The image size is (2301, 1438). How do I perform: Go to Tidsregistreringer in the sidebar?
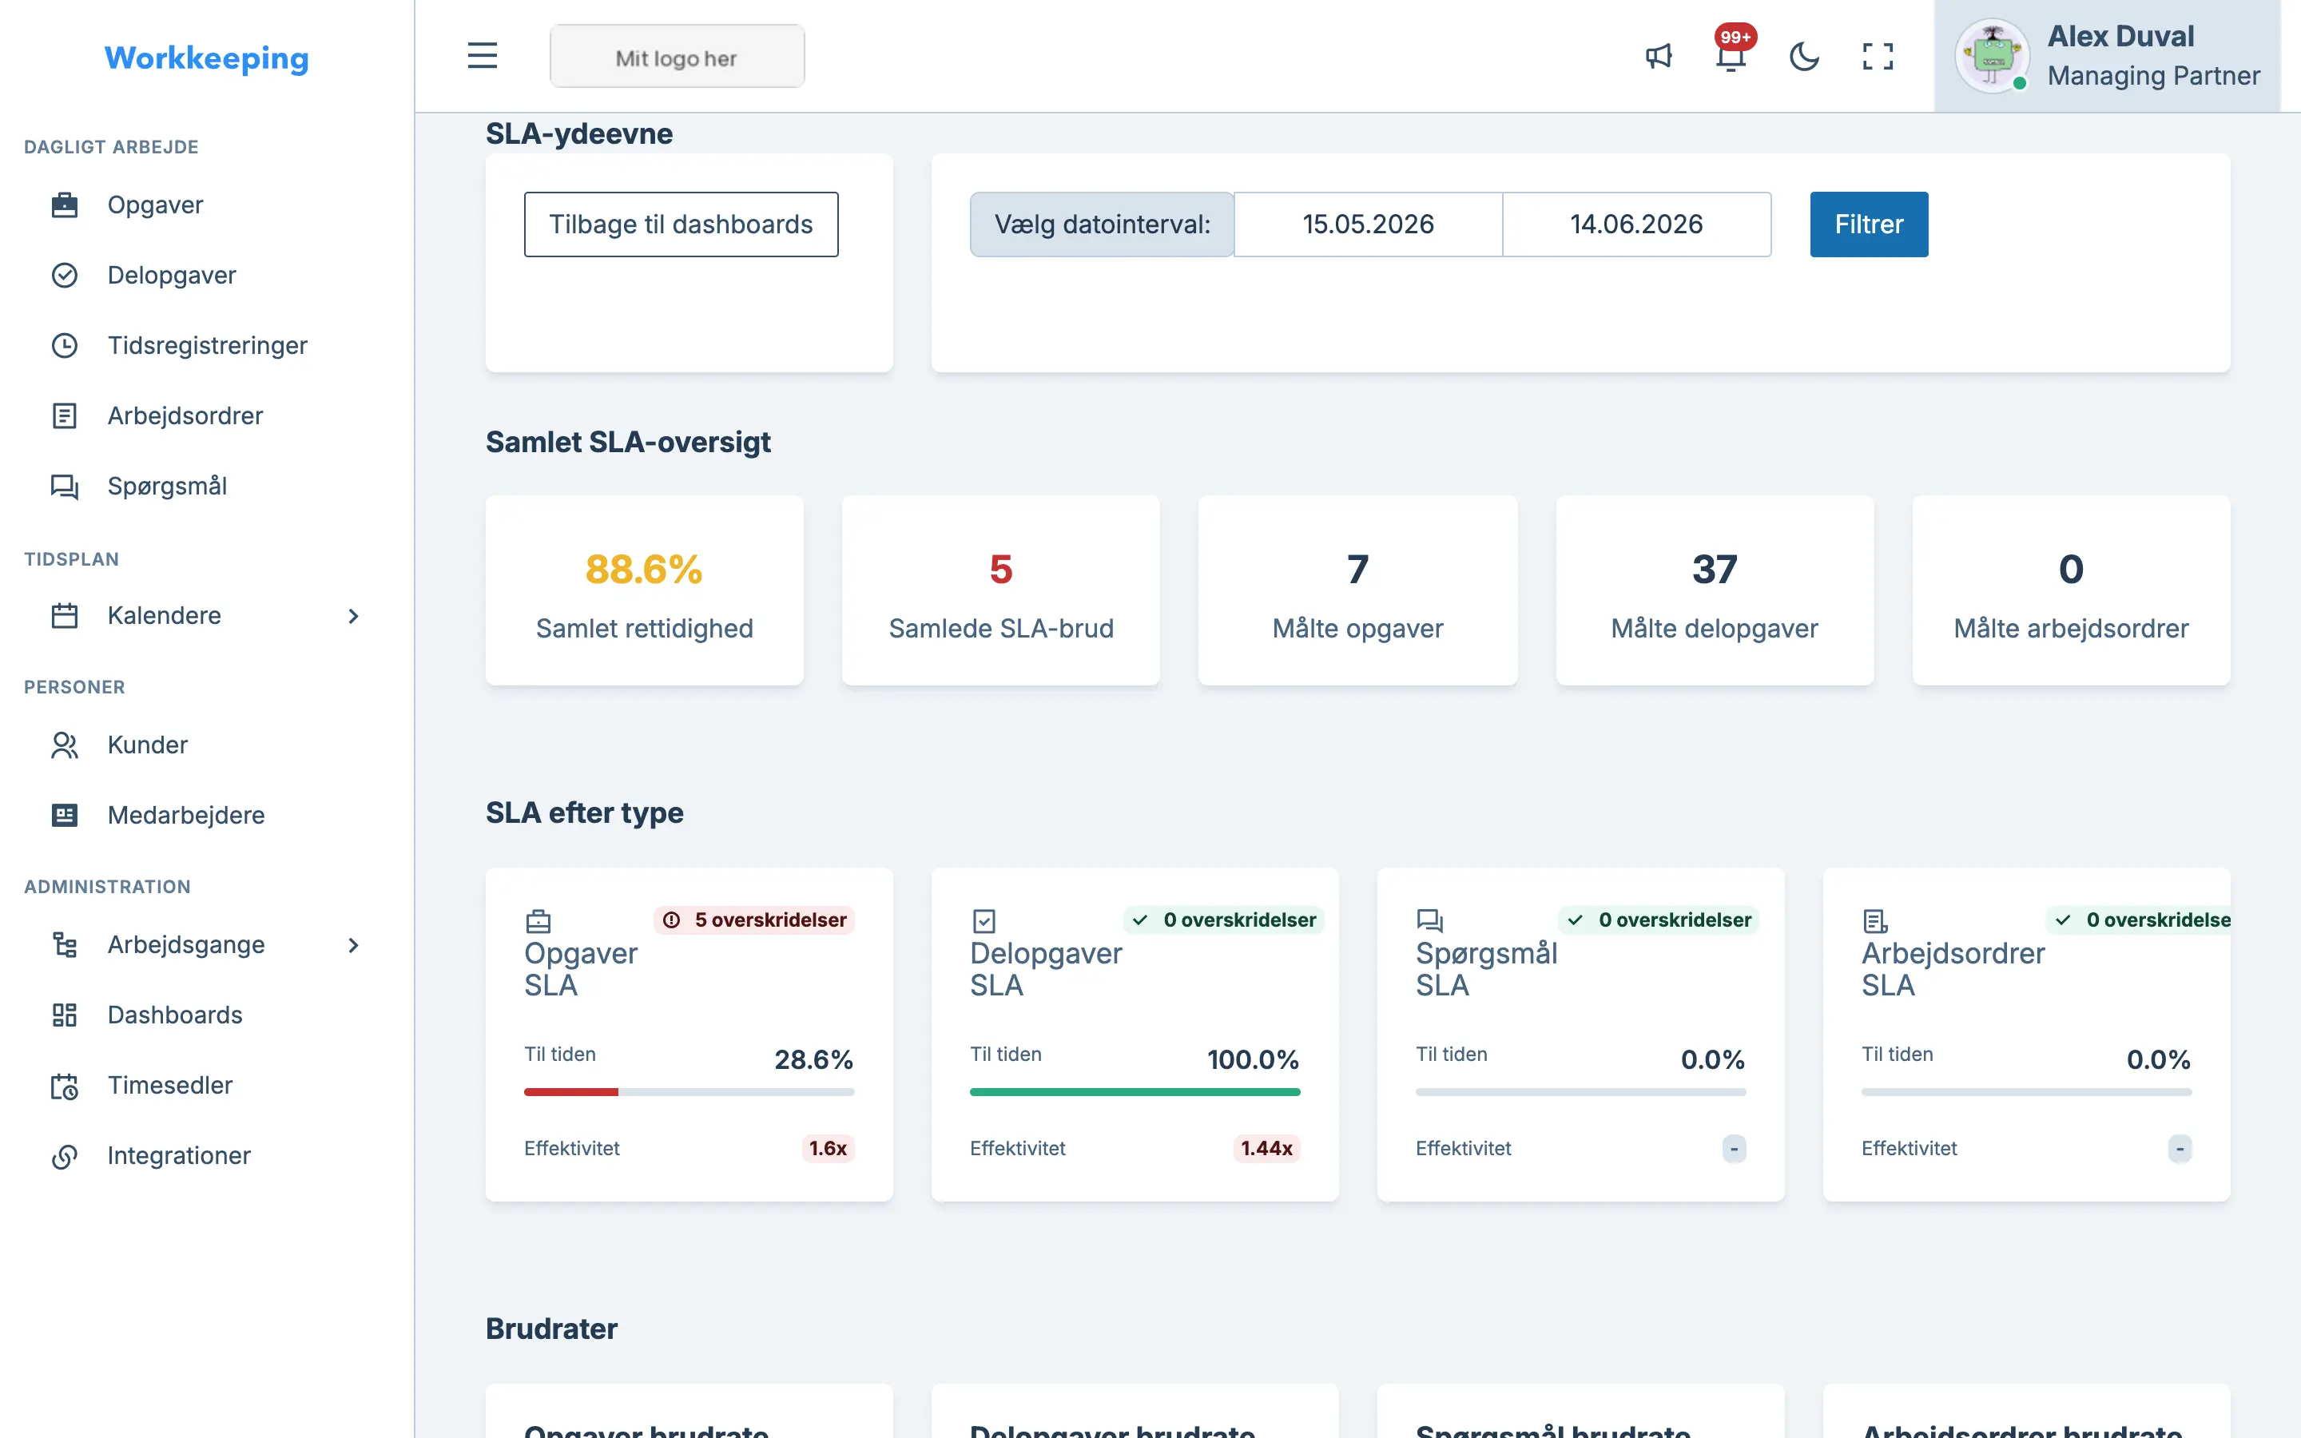[x=206, y=346]
